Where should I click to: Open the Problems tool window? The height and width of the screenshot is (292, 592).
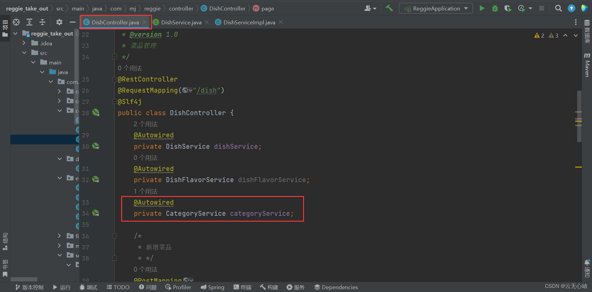tap(148, 287)
